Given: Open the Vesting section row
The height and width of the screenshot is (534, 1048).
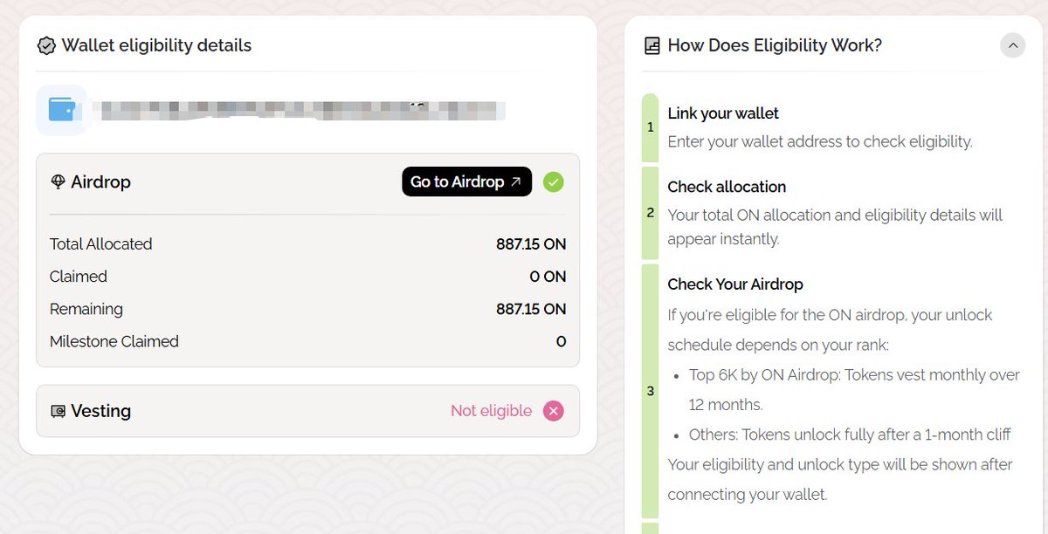Looking at the screenshot, I should [x=262, y=411].
